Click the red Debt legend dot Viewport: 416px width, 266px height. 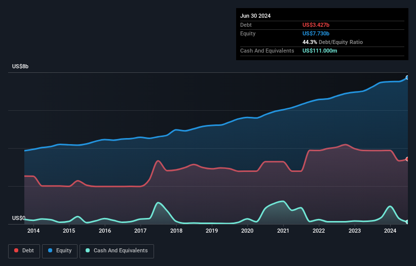point(16,250)
